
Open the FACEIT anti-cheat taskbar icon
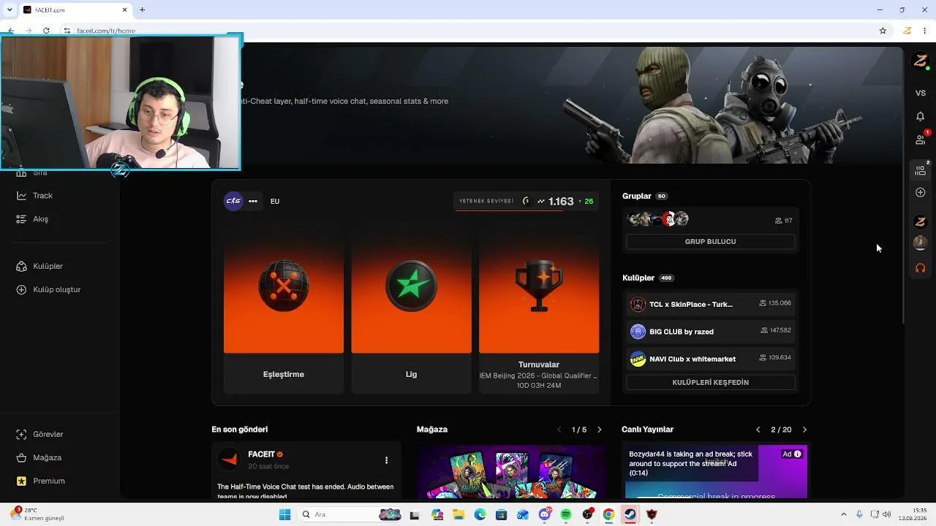[x=652, y=514]
